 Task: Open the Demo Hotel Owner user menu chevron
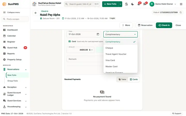pos(175,4)
